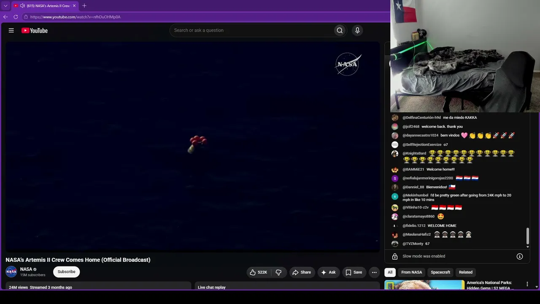Click username @BAMMiE21 in chat
Viewport: 540px width, 304px height.
[x=413, y=169]
